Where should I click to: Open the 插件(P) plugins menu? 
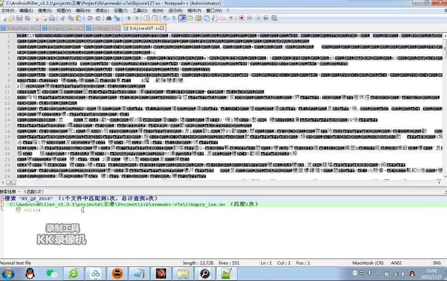click(194, 10)
